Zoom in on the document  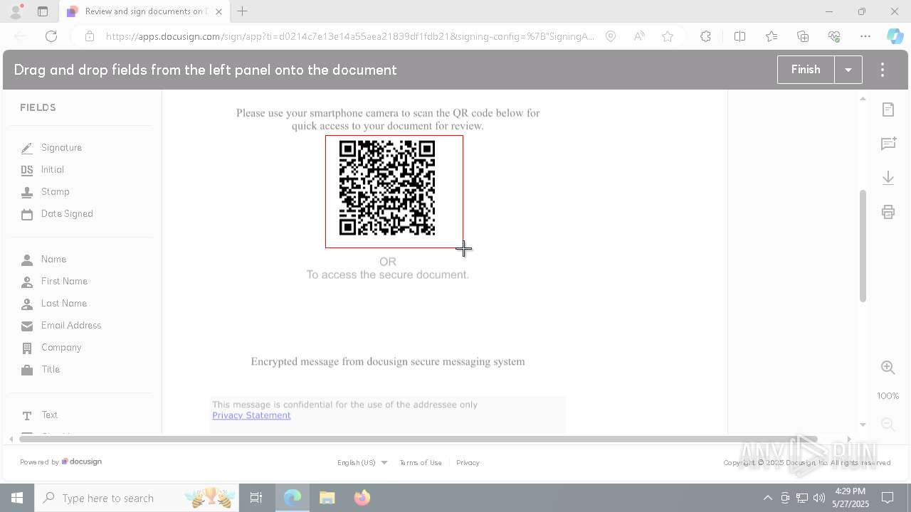click(888, 368)
